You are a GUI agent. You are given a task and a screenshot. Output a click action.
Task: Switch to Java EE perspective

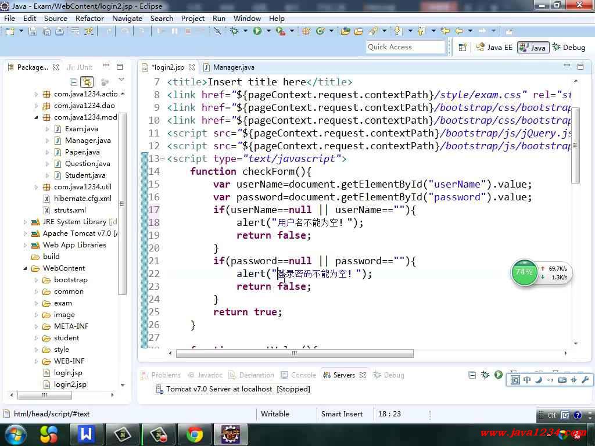tap(494, 48)
